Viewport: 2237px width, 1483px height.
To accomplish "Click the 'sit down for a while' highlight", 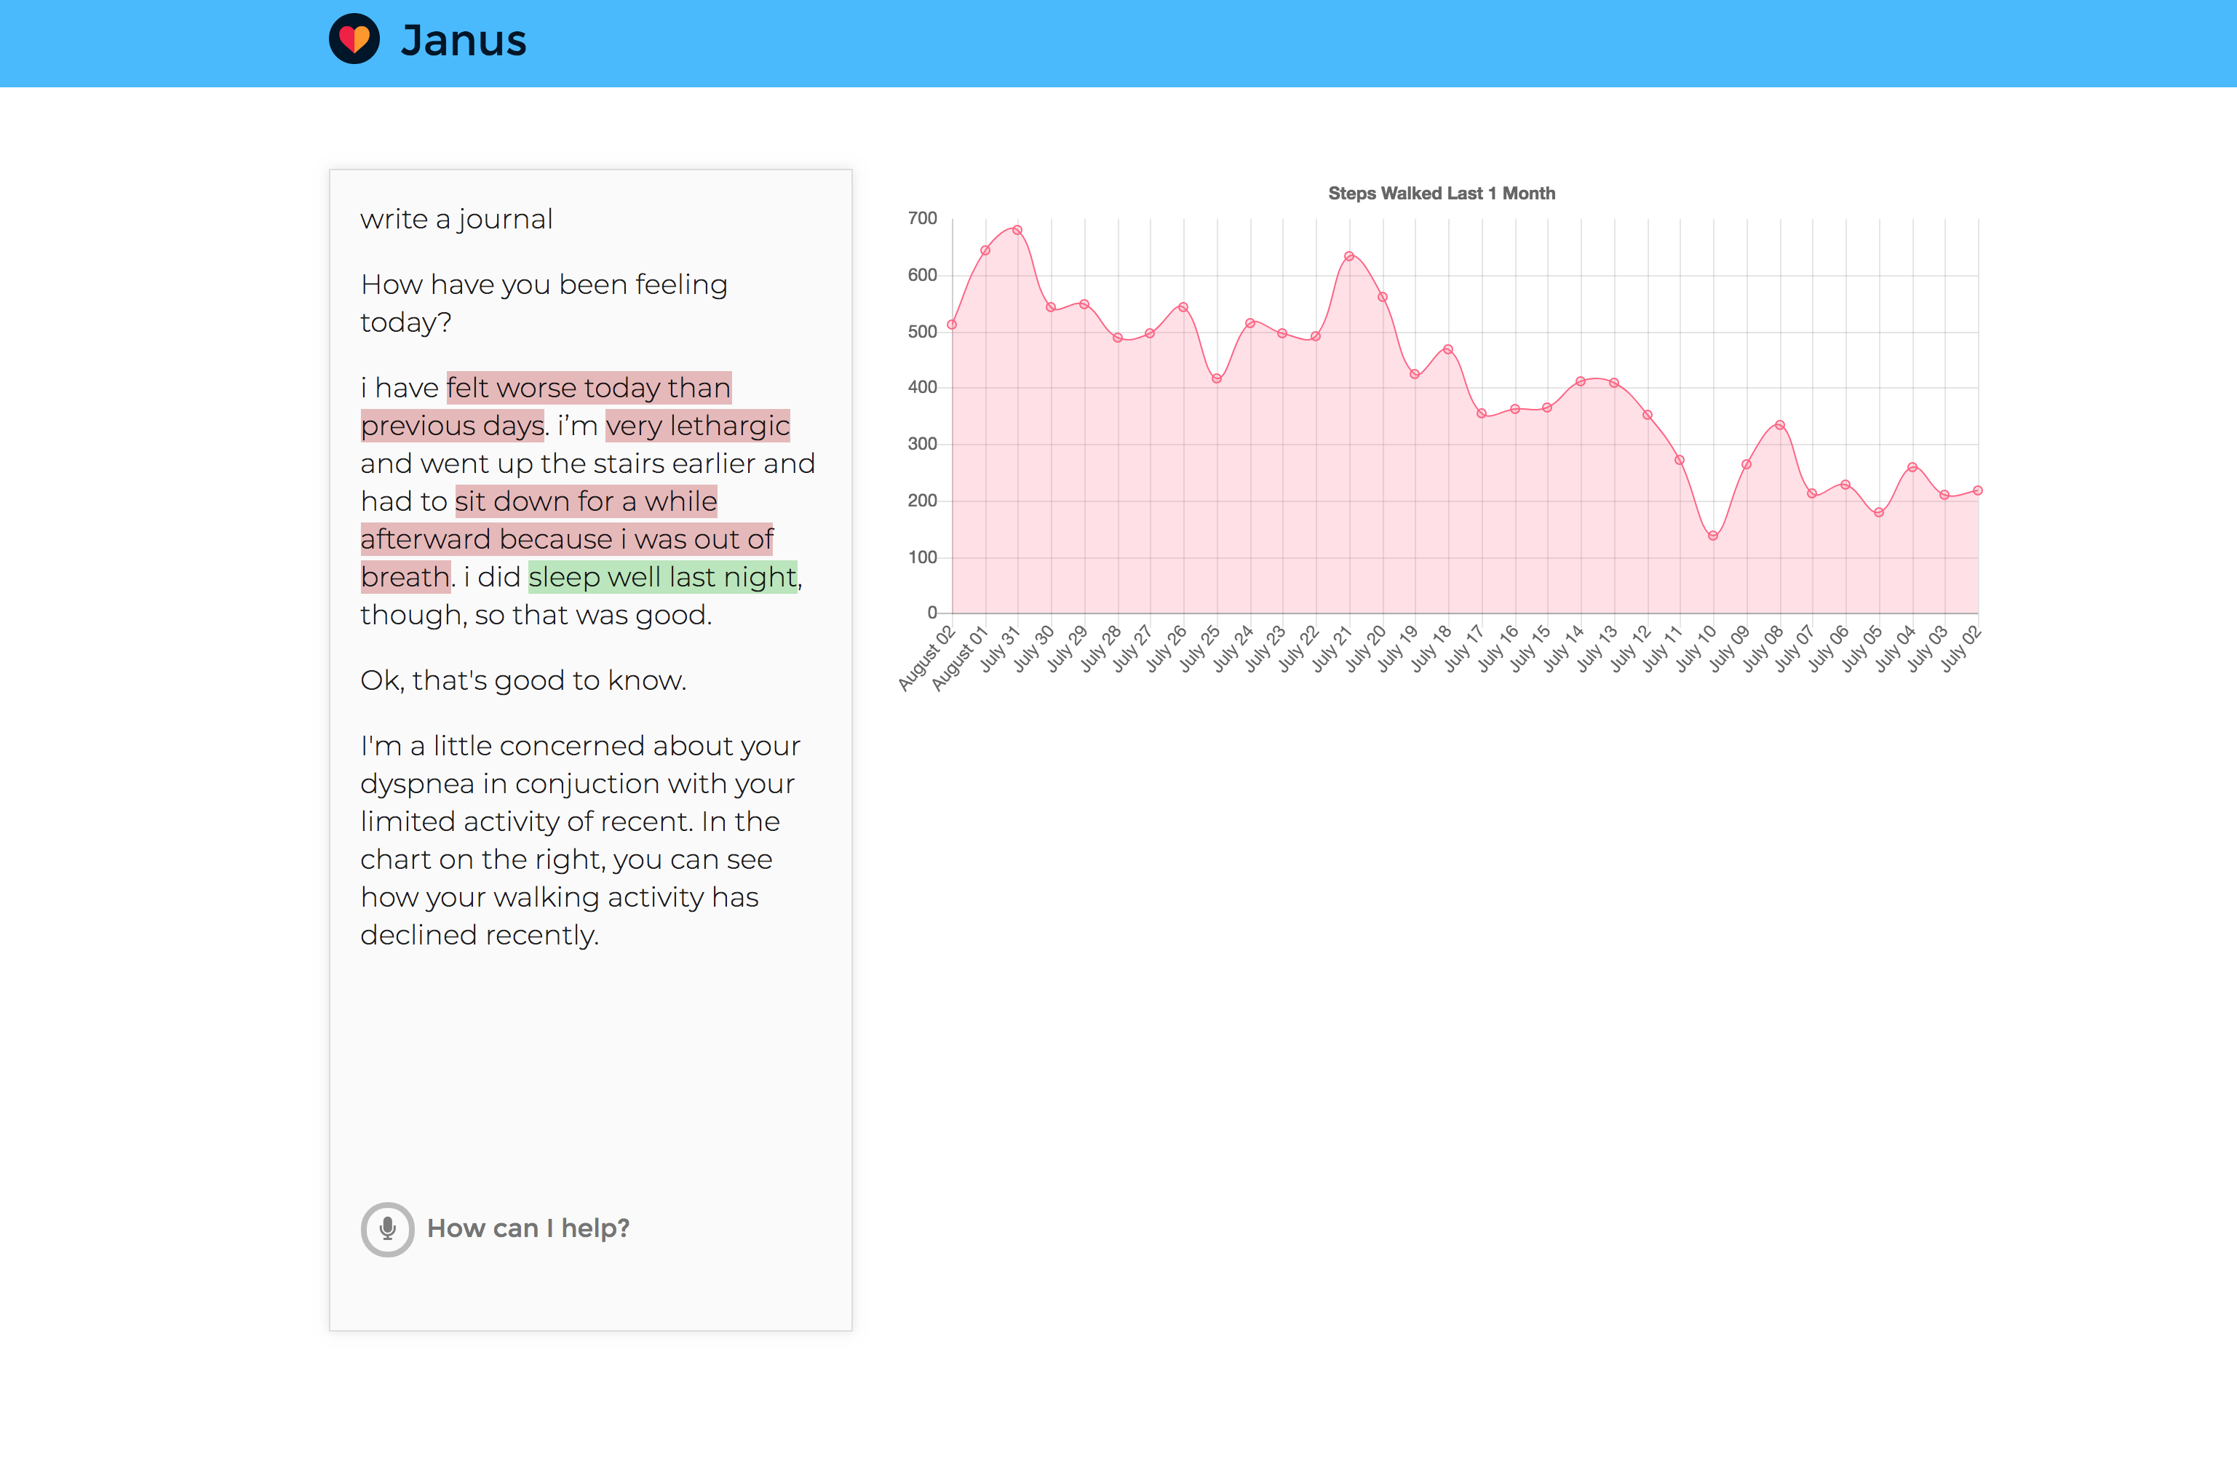I will pyautogui.click(x=586, y=501).
